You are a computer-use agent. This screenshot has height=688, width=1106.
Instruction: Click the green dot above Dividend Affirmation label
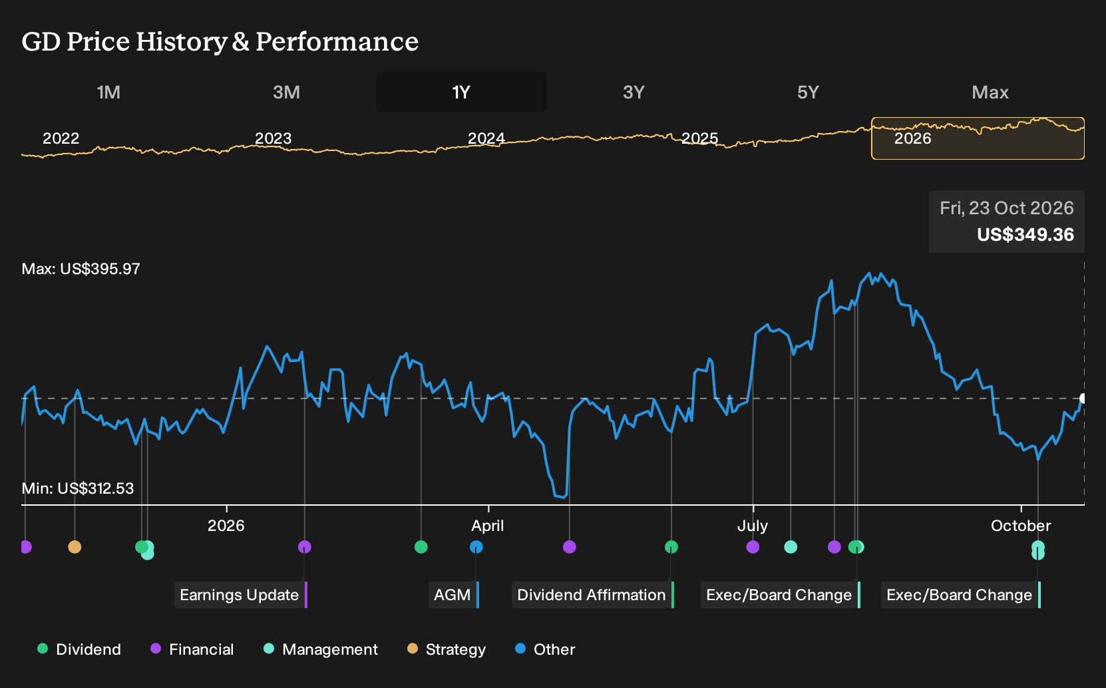(671, 547)
